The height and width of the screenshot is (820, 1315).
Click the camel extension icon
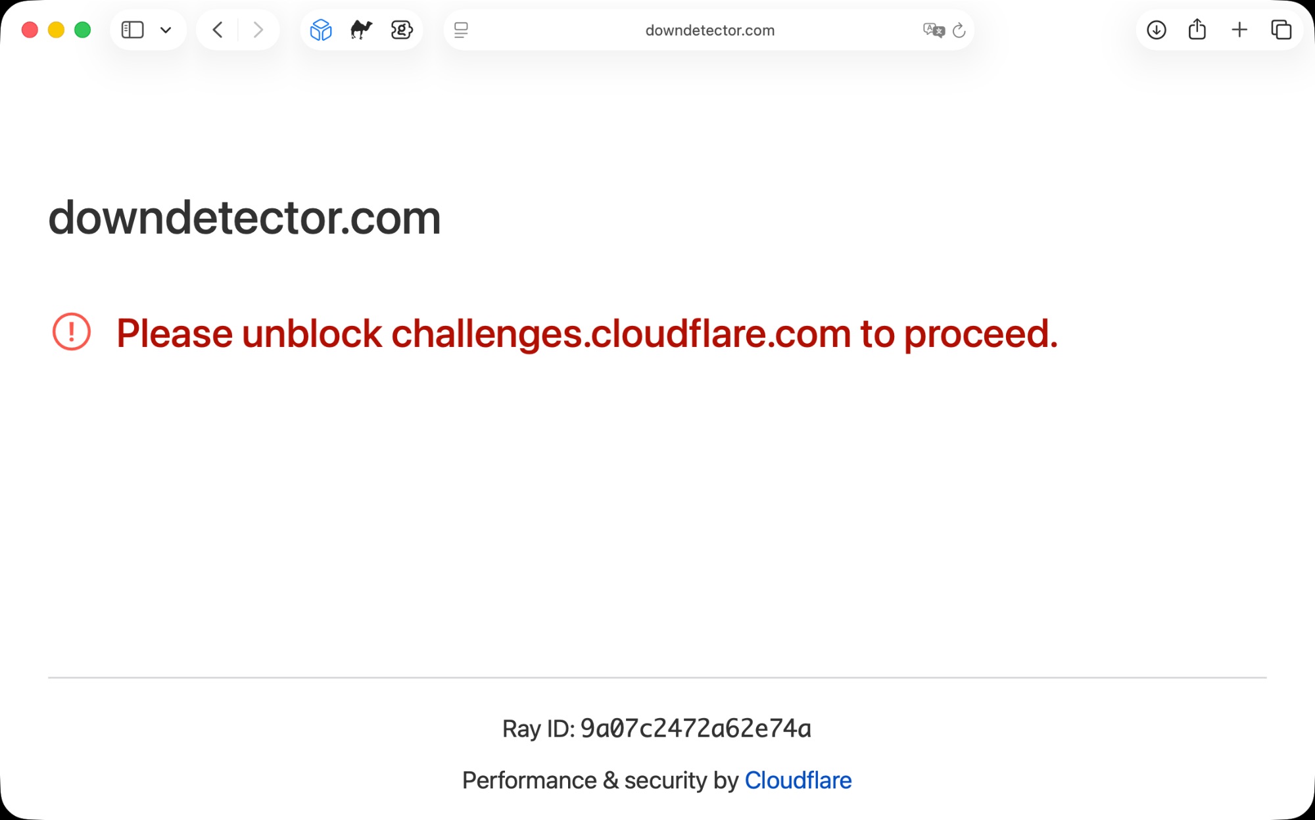(x=361, y=30)
